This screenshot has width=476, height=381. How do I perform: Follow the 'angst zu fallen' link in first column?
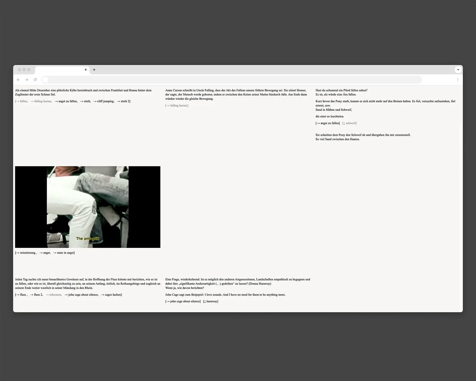[68, 101]
